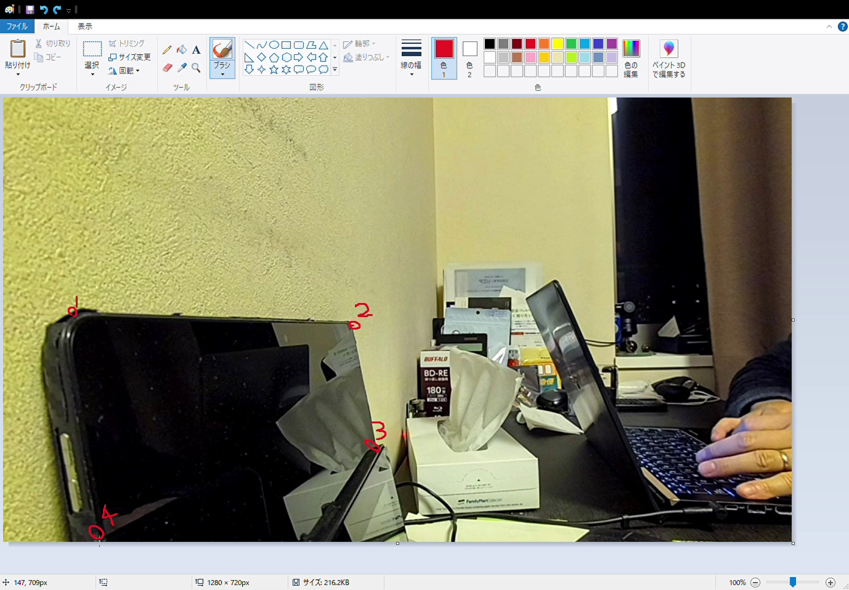849x590 pixels.
Task: Click the 色の編集 edit colors button
Action: (x=631, y=59)
